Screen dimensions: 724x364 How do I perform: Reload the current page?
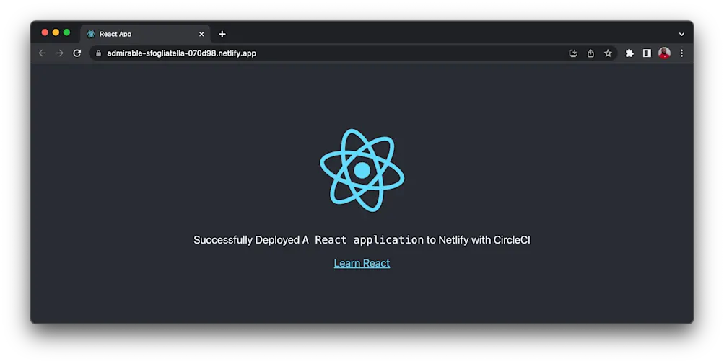(77, 53)
